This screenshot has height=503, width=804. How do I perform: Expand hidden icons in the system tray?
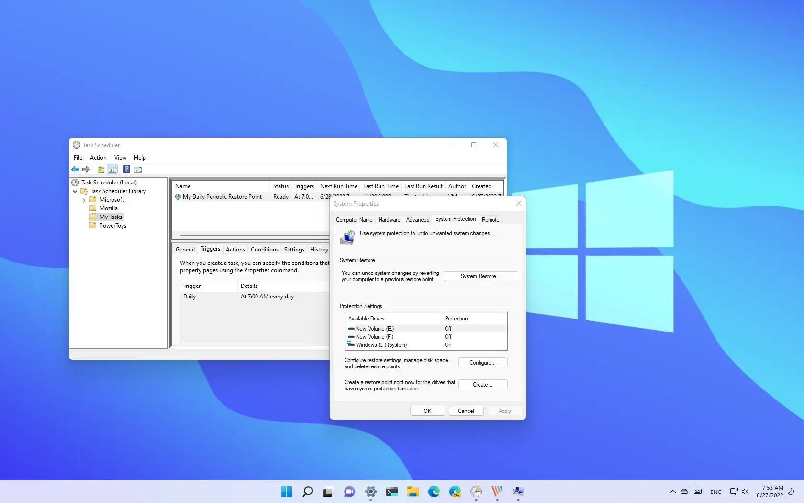pyautogui.click(x=672, y=492)
